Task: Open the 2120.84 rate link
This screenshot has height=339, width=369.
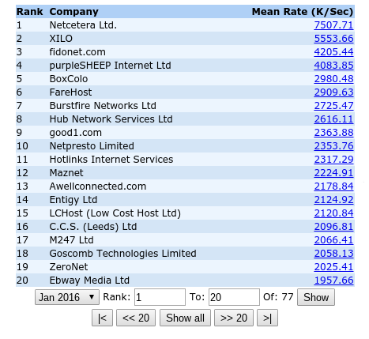Action: pyautogui.click(x=333, y=213)
